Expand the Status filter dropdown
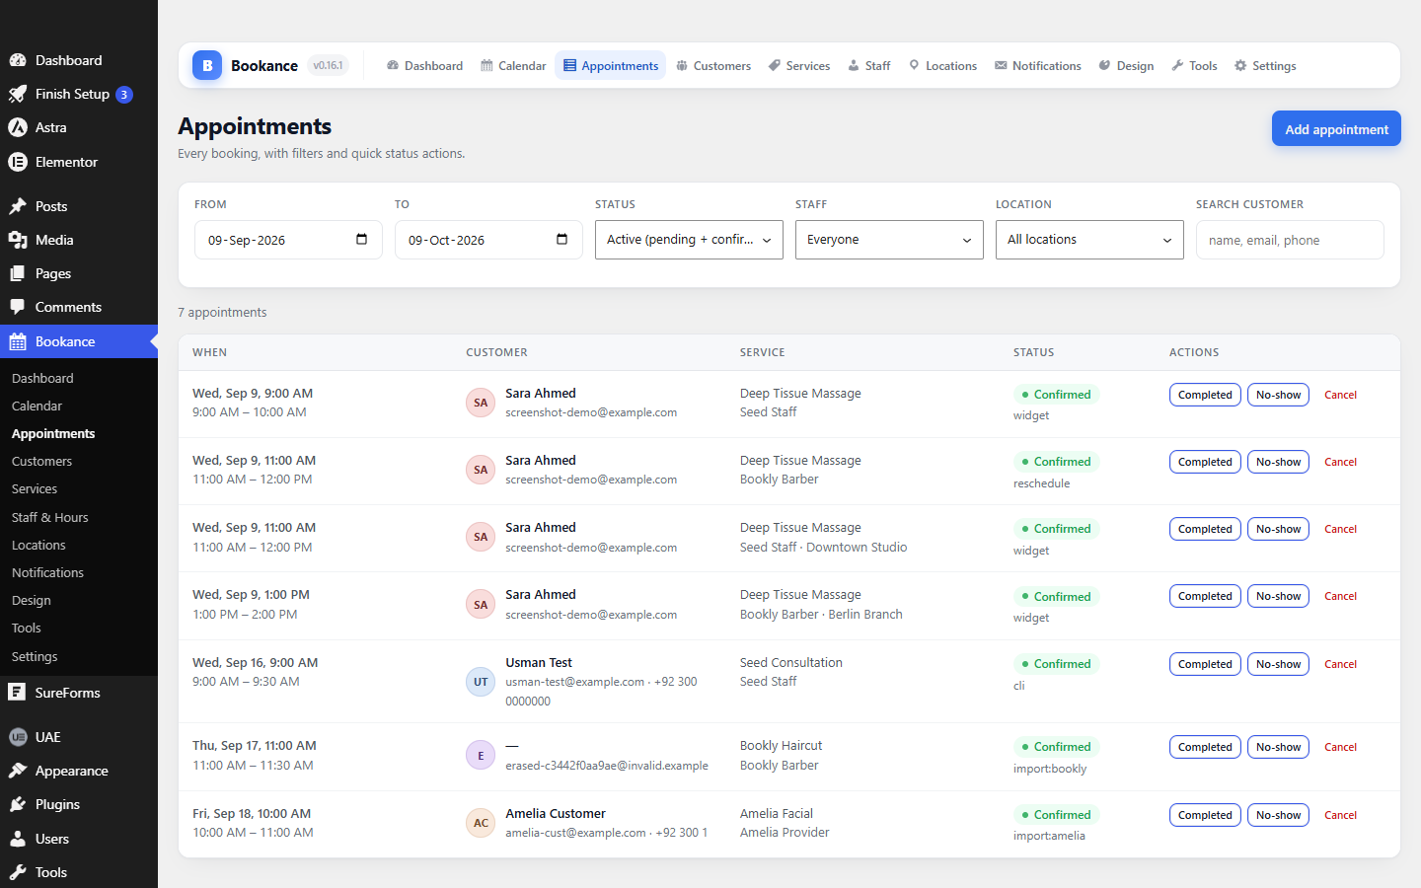 [x=689, y=240]
